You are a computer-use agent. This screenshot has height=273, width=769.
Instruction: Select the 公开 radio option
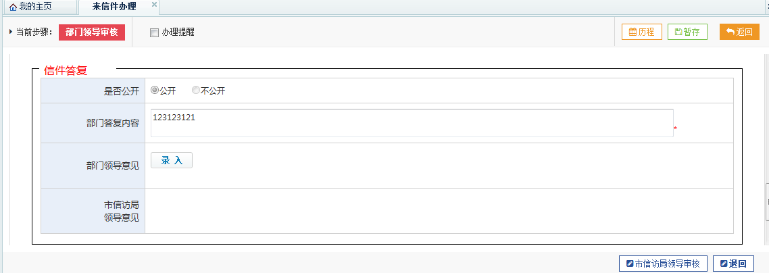(155, 90)
